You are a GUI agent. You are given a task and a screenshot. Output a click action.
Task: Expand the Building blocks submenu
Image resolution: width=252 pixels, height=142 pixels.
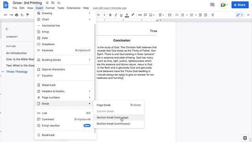(x=64, y=60)
